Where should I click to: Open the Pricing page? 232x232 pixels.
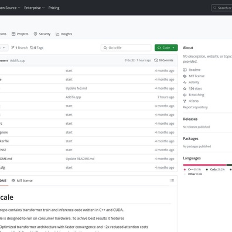click(54, 8)
